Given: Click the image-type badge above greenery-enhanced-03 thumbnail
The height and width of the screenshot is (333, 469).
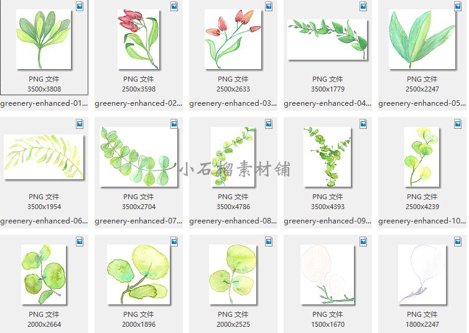Looking at the screenshot, I should [x=269, y=6].
